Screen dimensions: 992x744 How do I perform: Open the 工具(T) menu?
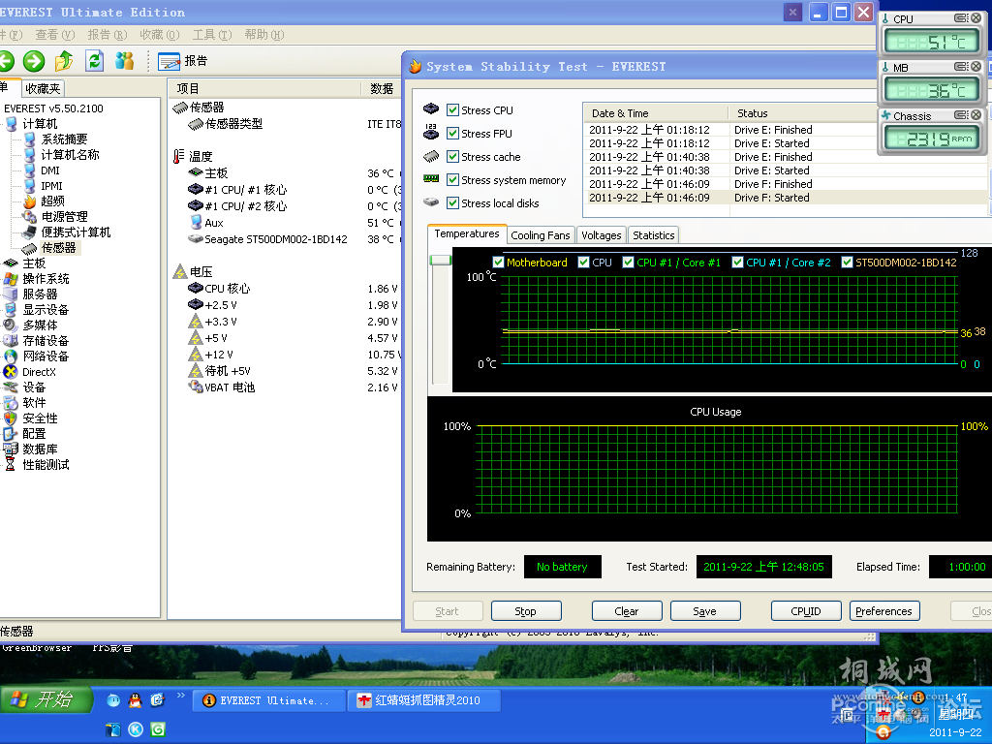212,35
